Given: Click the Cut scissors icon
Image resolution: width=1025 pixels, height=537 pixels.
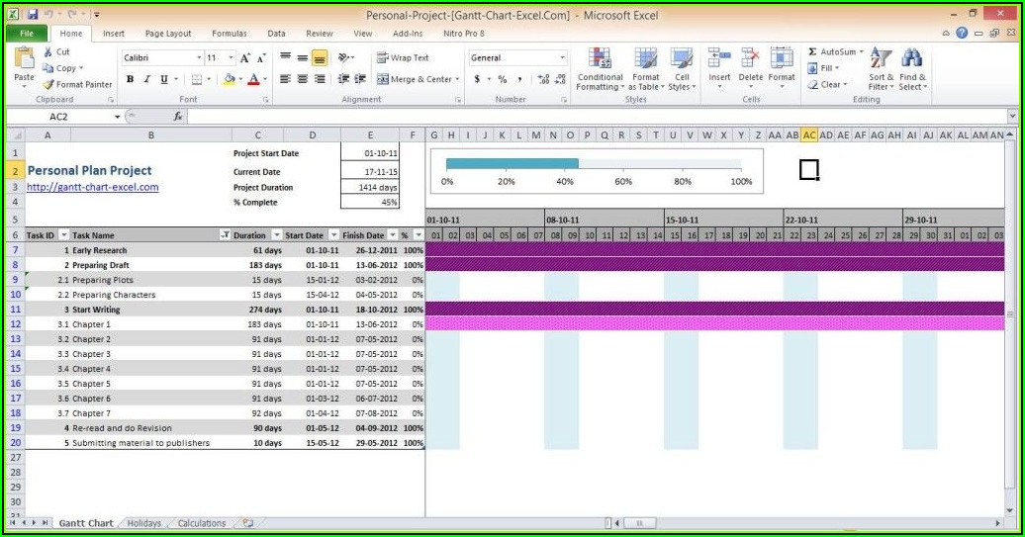Looking at the screenshot, I should 48,52.
